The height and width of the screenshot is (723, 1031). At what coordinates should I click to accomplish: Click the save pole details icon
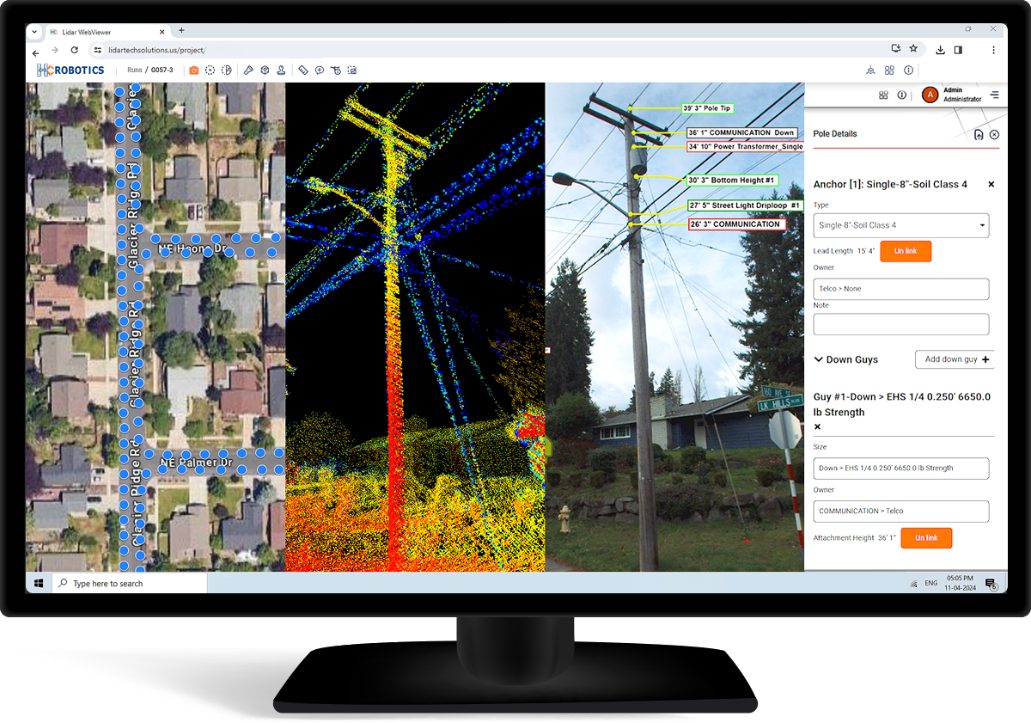(x=979, y=134)
